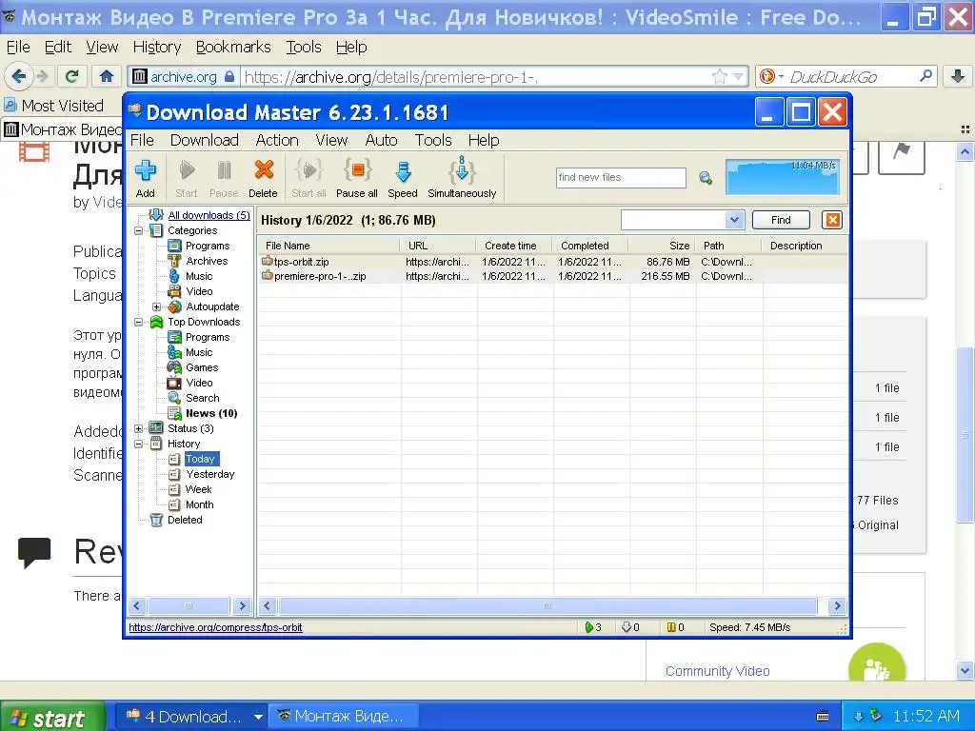Click the search files magnifier icon
The image size is (975, 731).
[x=706, y=178]
